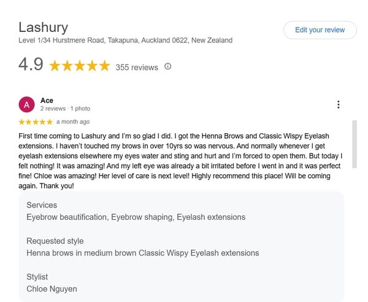The width and height of the screenshot is (368, 302).
Task: Click the info icon beside 355 reviews
Action: [168, 66]
